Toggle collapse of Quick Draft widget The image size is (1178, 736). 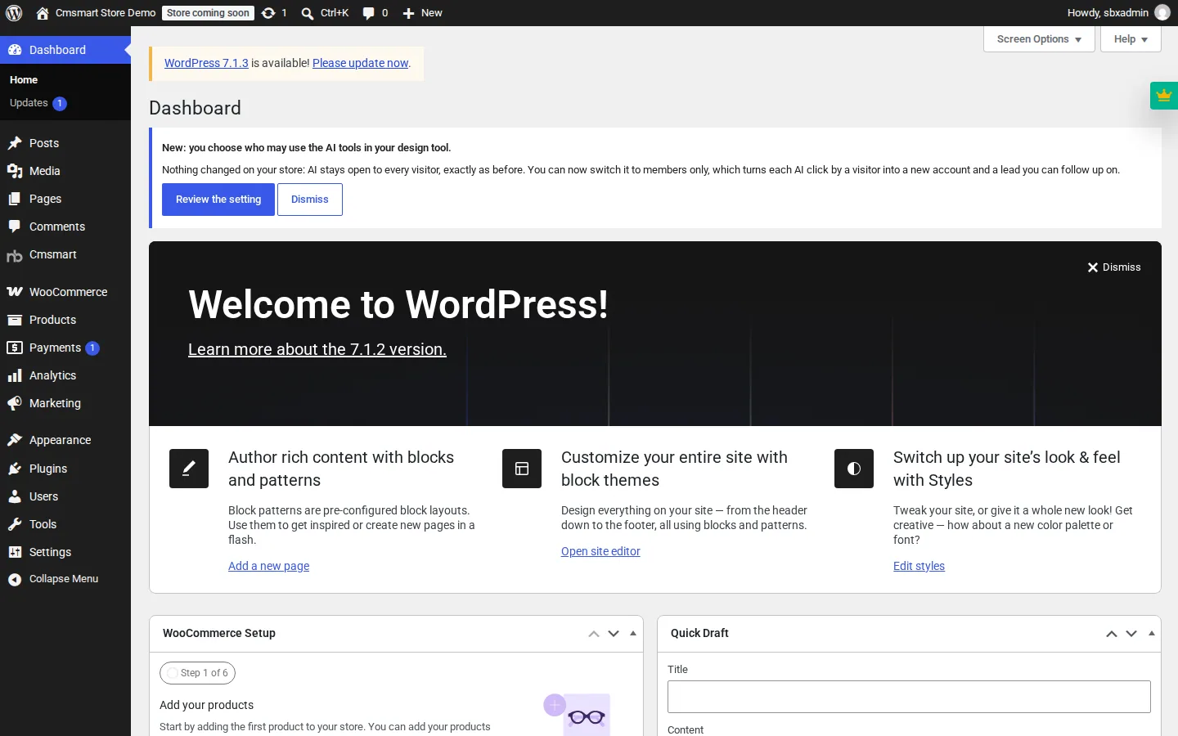1152,634
